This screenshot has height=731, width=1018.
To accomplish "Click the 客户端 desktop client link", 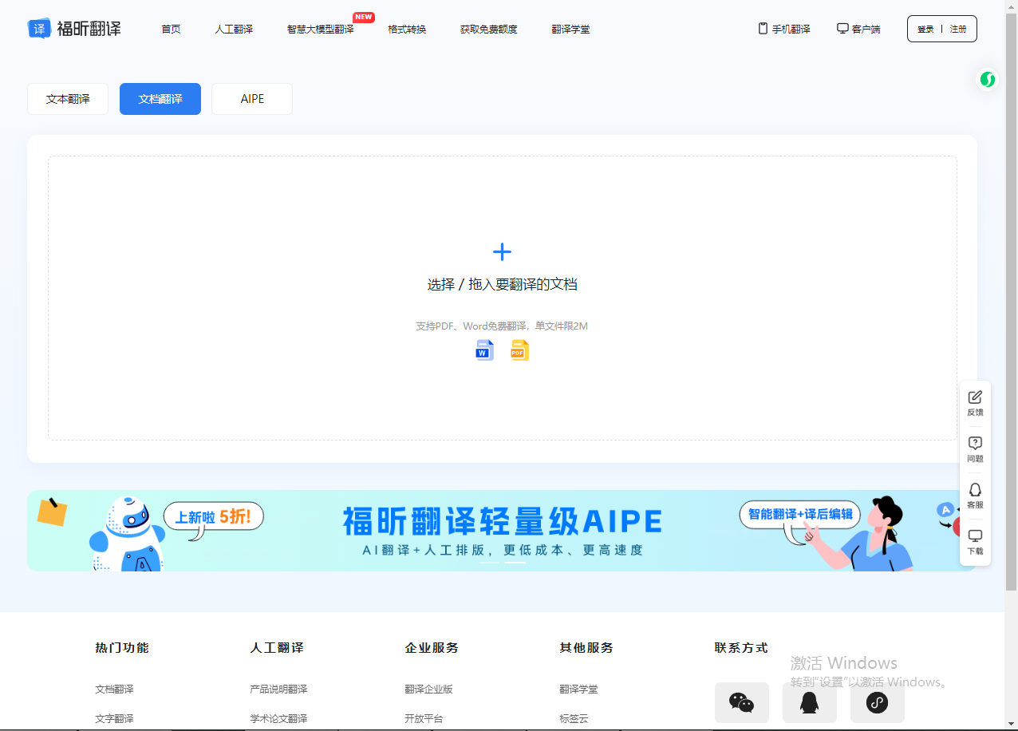I will [x=858, y=29].
